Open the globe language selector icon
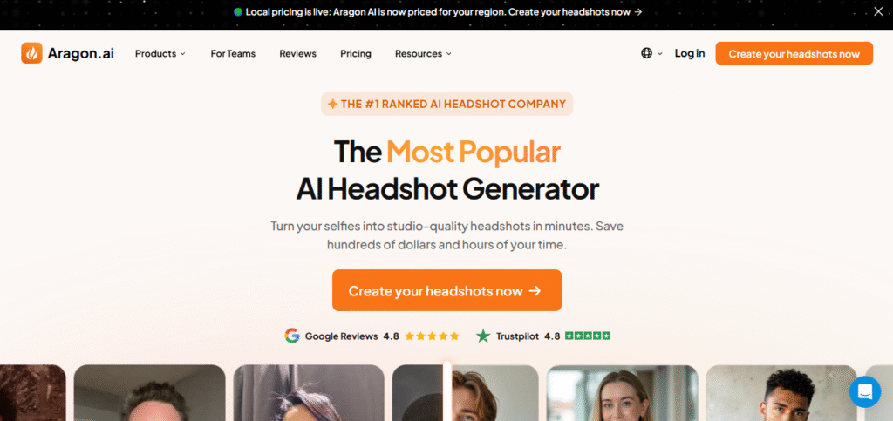893x421 pixels. tap(646, 53)
